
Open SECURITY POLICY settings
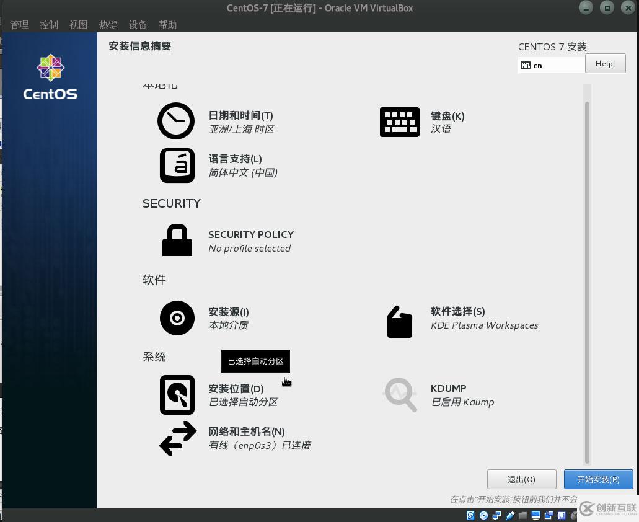[x=251, y=235]
